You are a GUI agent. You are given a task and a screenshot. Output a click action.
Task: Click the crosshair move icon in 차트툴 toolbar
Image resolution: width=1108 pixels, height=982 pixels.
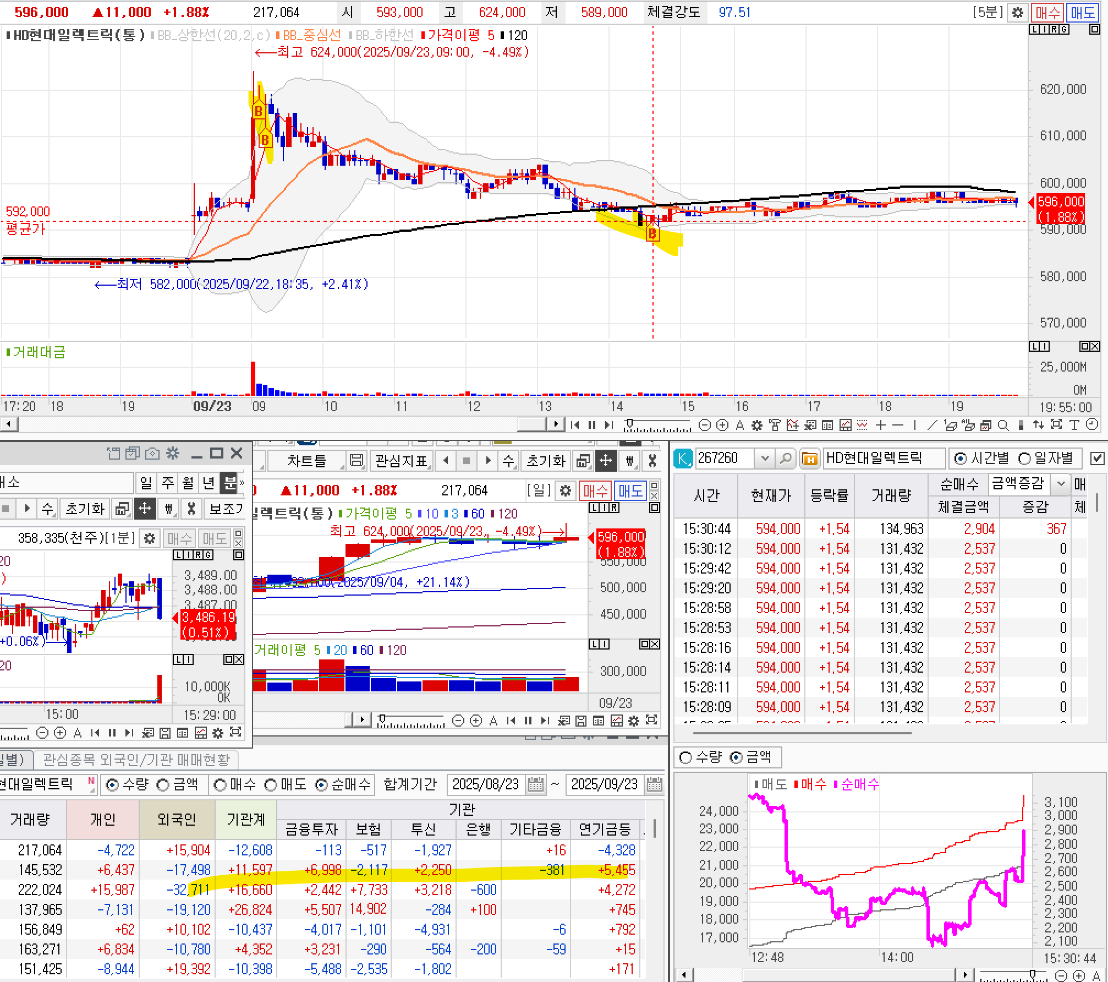(606, 461)
